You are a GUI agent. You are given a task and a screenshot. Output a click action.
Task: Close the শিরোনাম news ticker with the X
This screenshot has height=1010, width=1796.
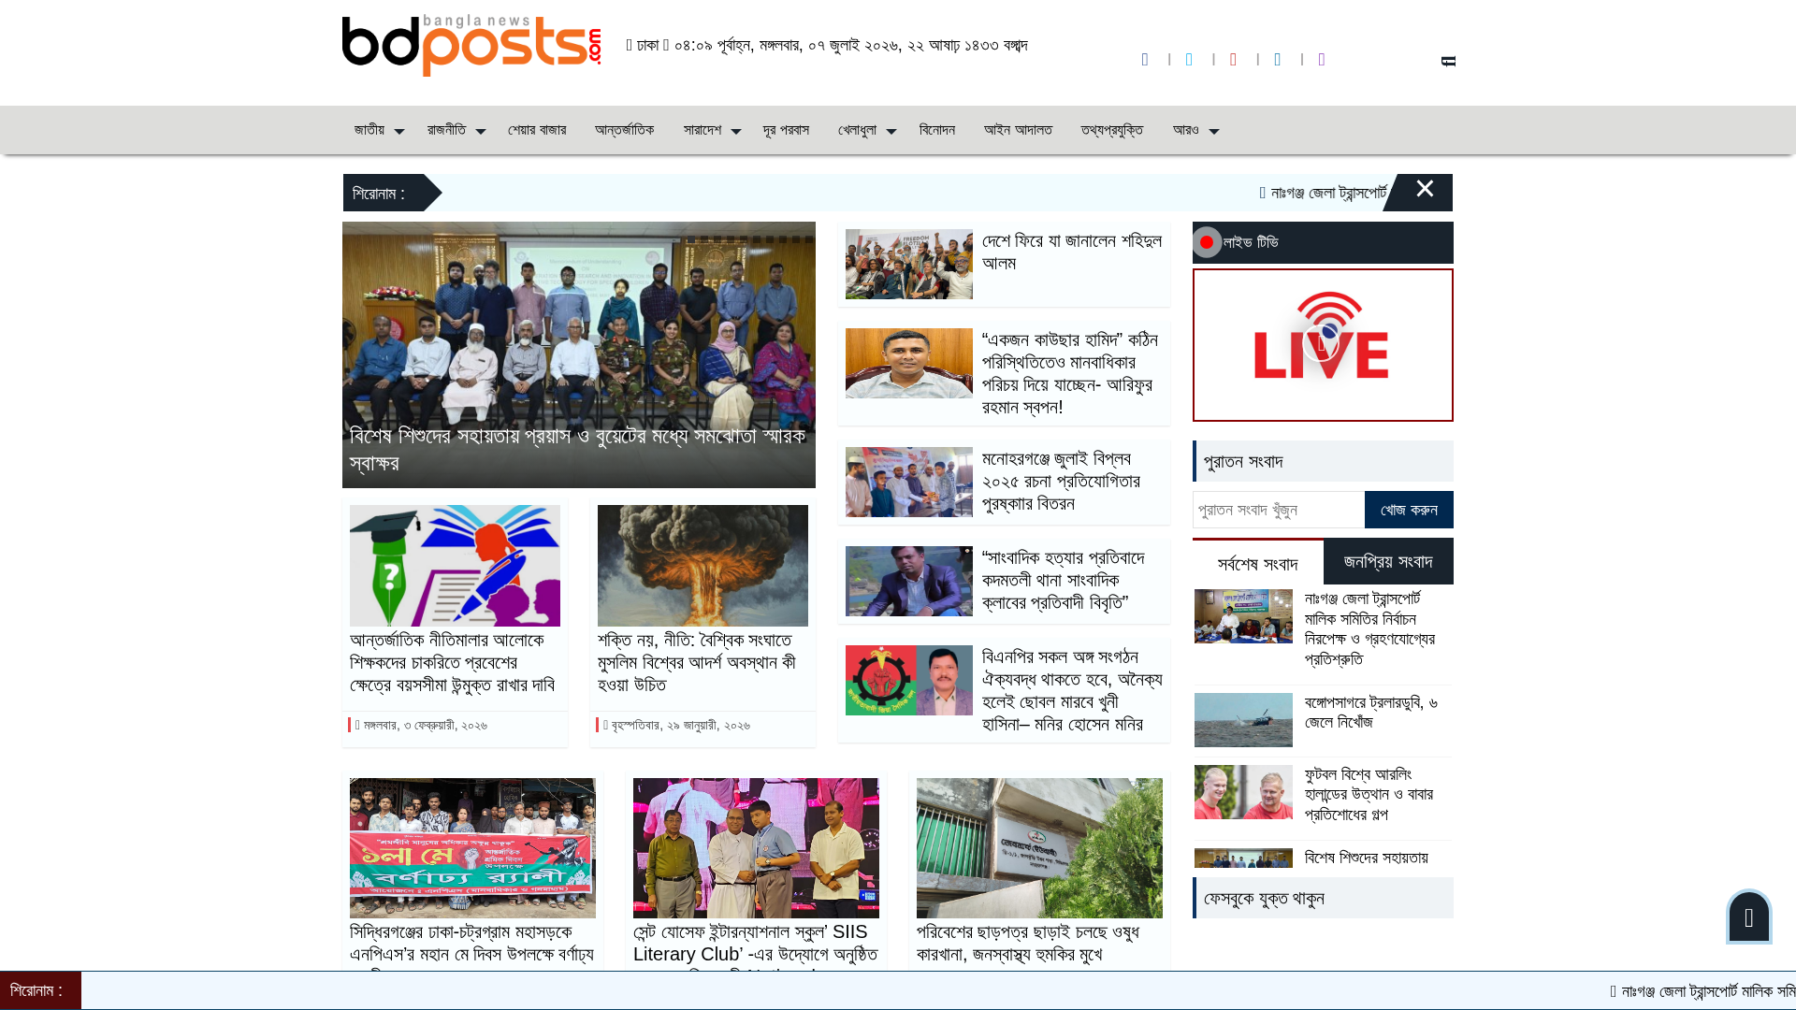[x=1425, y=189]
